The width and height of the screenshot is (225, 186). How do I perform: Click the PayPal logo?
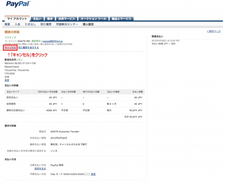18,4
